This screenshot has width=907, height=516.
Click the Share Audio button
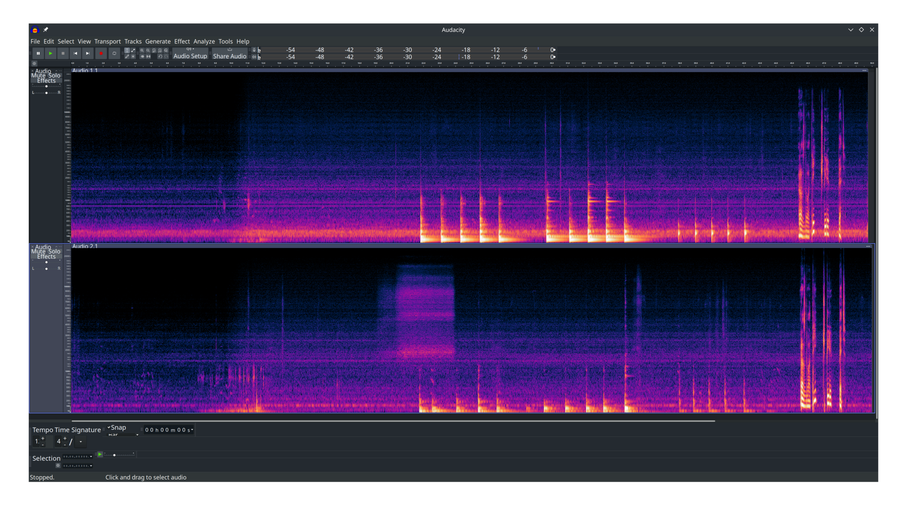pyautogui.click(x=230, y=54)
